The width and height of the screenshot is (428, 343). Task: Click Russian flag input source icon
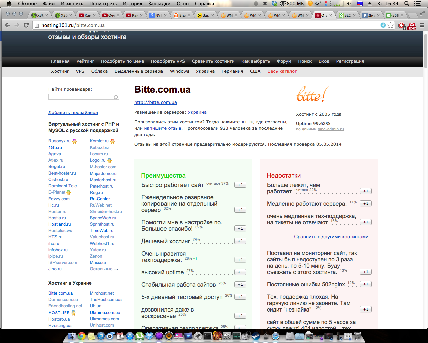pyautogui.click(x=360, y=4)
